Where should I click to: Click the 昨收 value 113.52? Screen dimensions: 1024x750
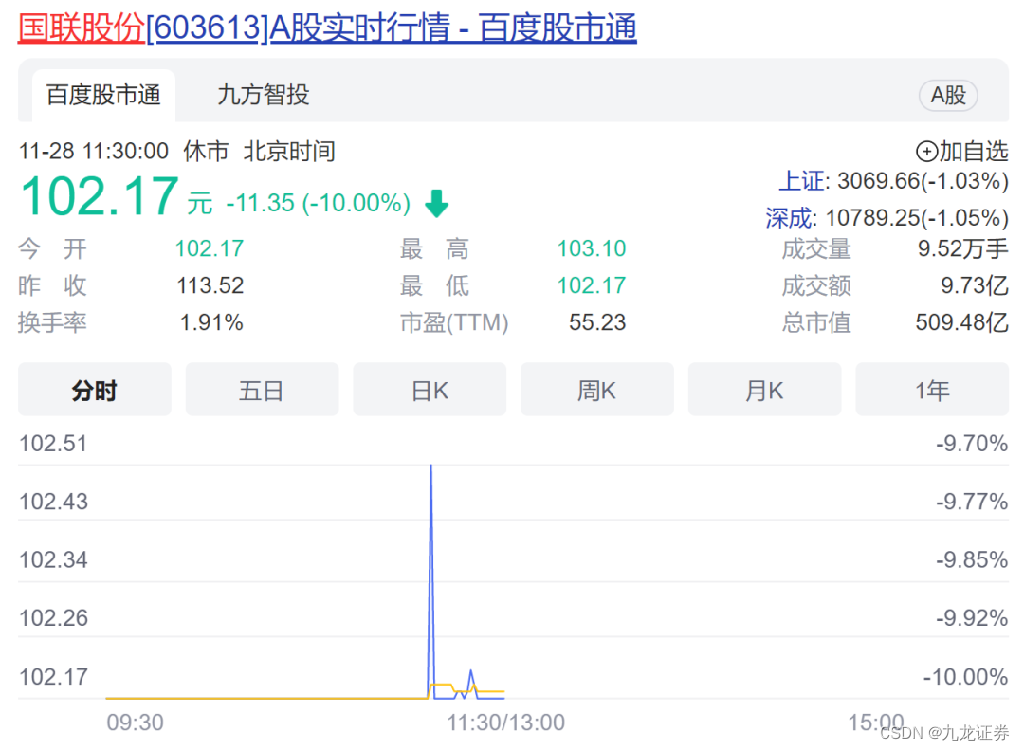tap(210, 285)
